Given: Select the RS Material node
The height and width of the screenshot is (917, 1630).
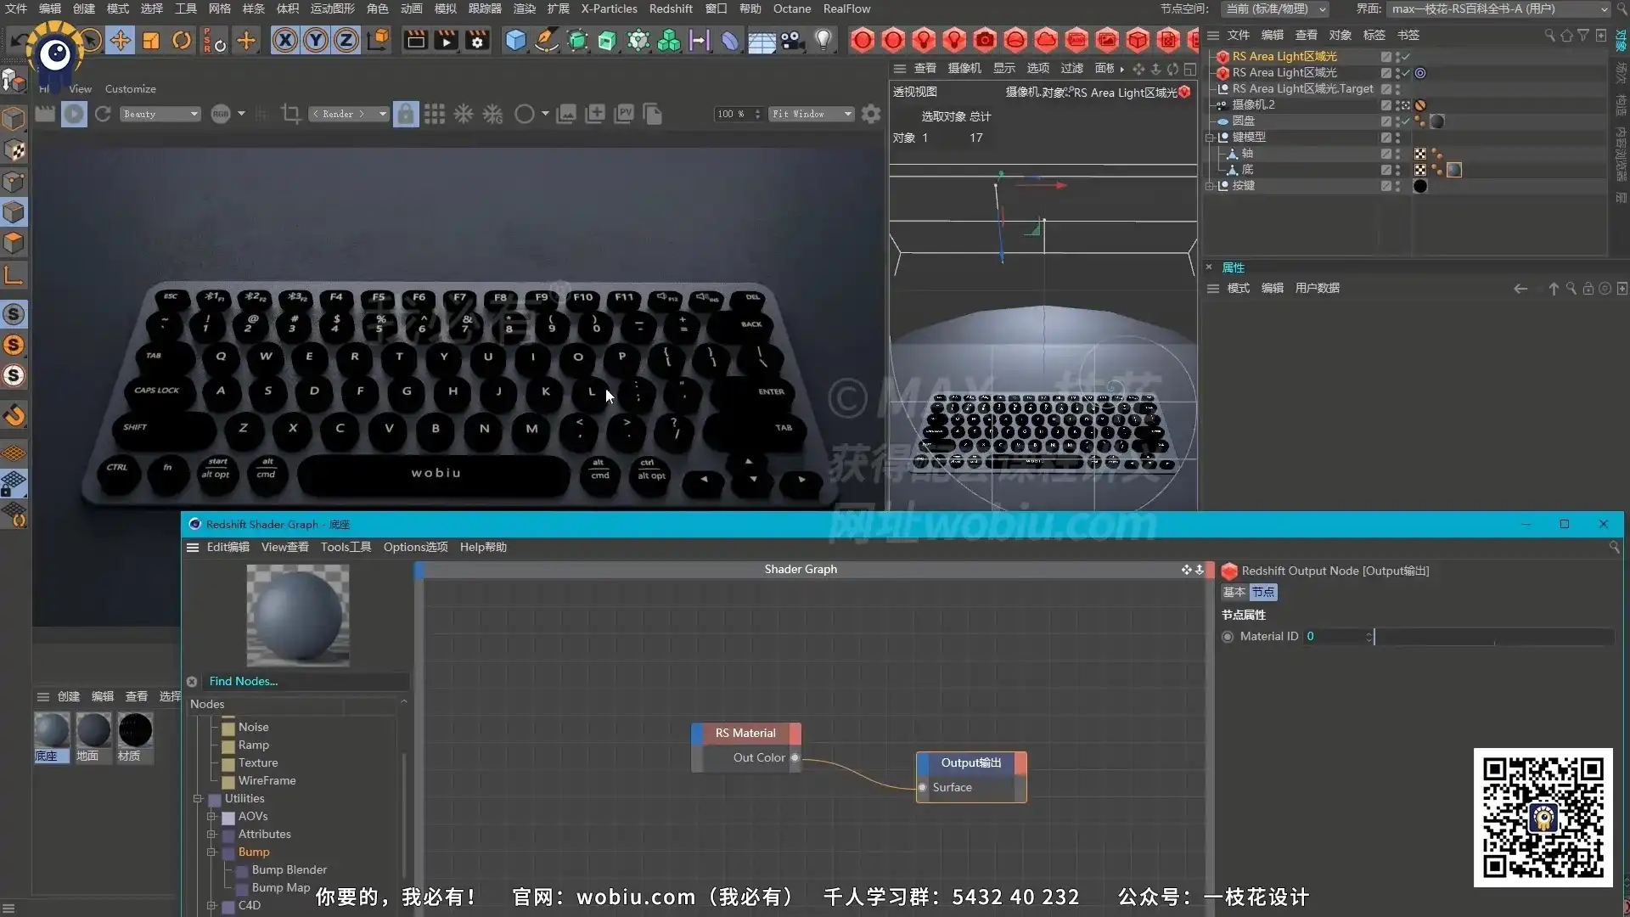Looking at the screenshot, I should tap(745, 734).
